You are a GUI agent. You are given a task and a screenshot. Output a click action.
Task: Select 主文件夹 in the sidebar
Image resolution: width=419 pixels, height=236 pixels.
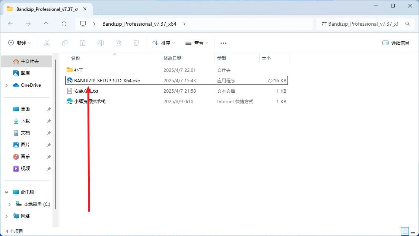click(27, 61)
